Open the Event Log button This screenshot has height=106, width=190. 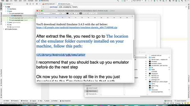pos(168,101)
